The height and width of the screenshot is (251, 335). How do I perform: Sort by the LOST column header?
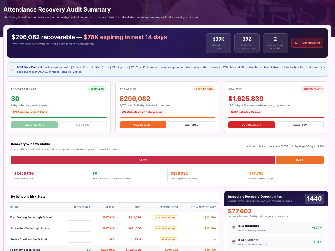pos(138,207)
